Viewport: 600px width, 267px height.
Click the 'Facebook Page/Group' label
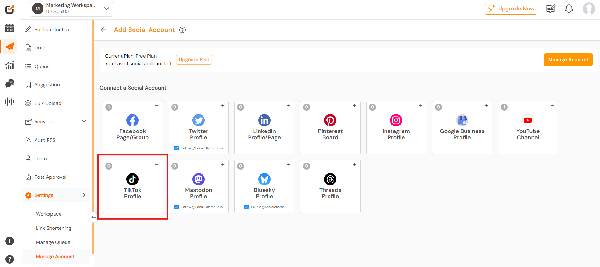click(133, 134)
